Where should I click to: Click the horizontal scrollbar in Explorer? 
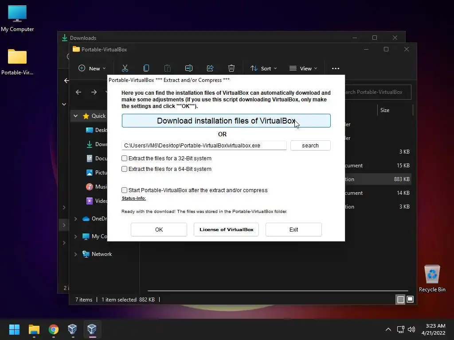278,290
